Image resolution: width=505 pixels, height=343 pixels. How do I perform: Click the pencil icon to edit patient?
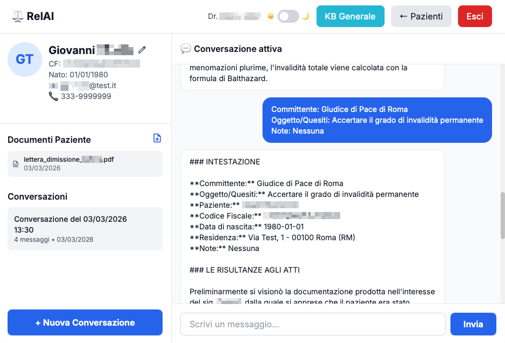142,50
